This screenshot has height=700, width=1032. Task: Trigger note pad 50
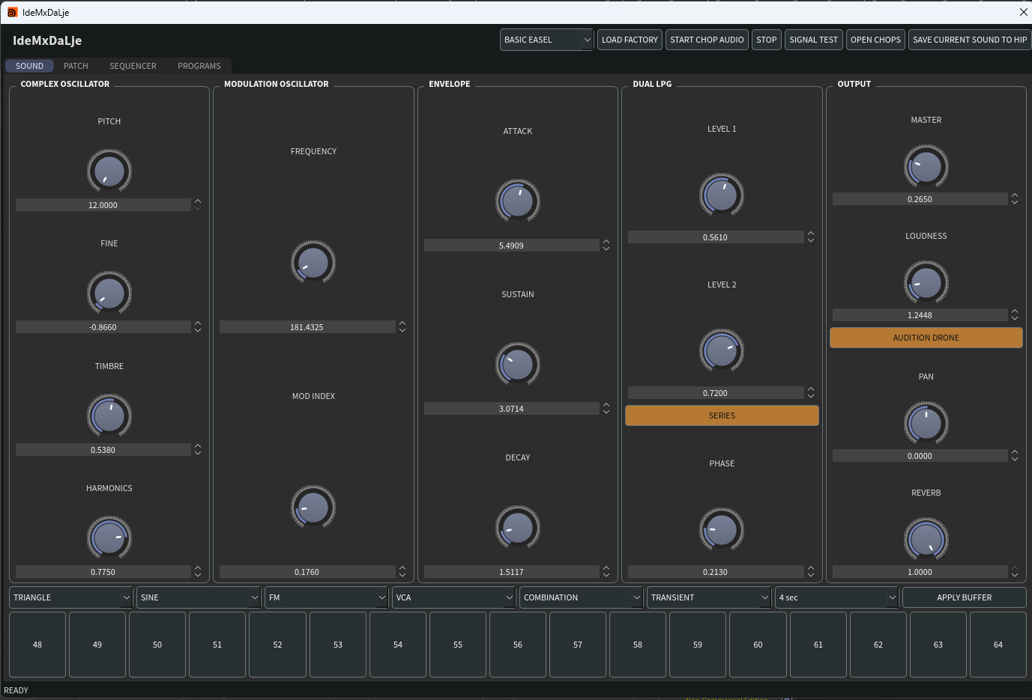coord(157,645)
